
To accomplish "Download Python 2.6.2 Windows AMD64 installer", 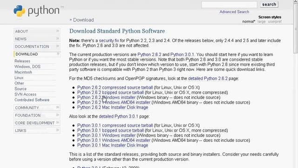I will [114, 103].
